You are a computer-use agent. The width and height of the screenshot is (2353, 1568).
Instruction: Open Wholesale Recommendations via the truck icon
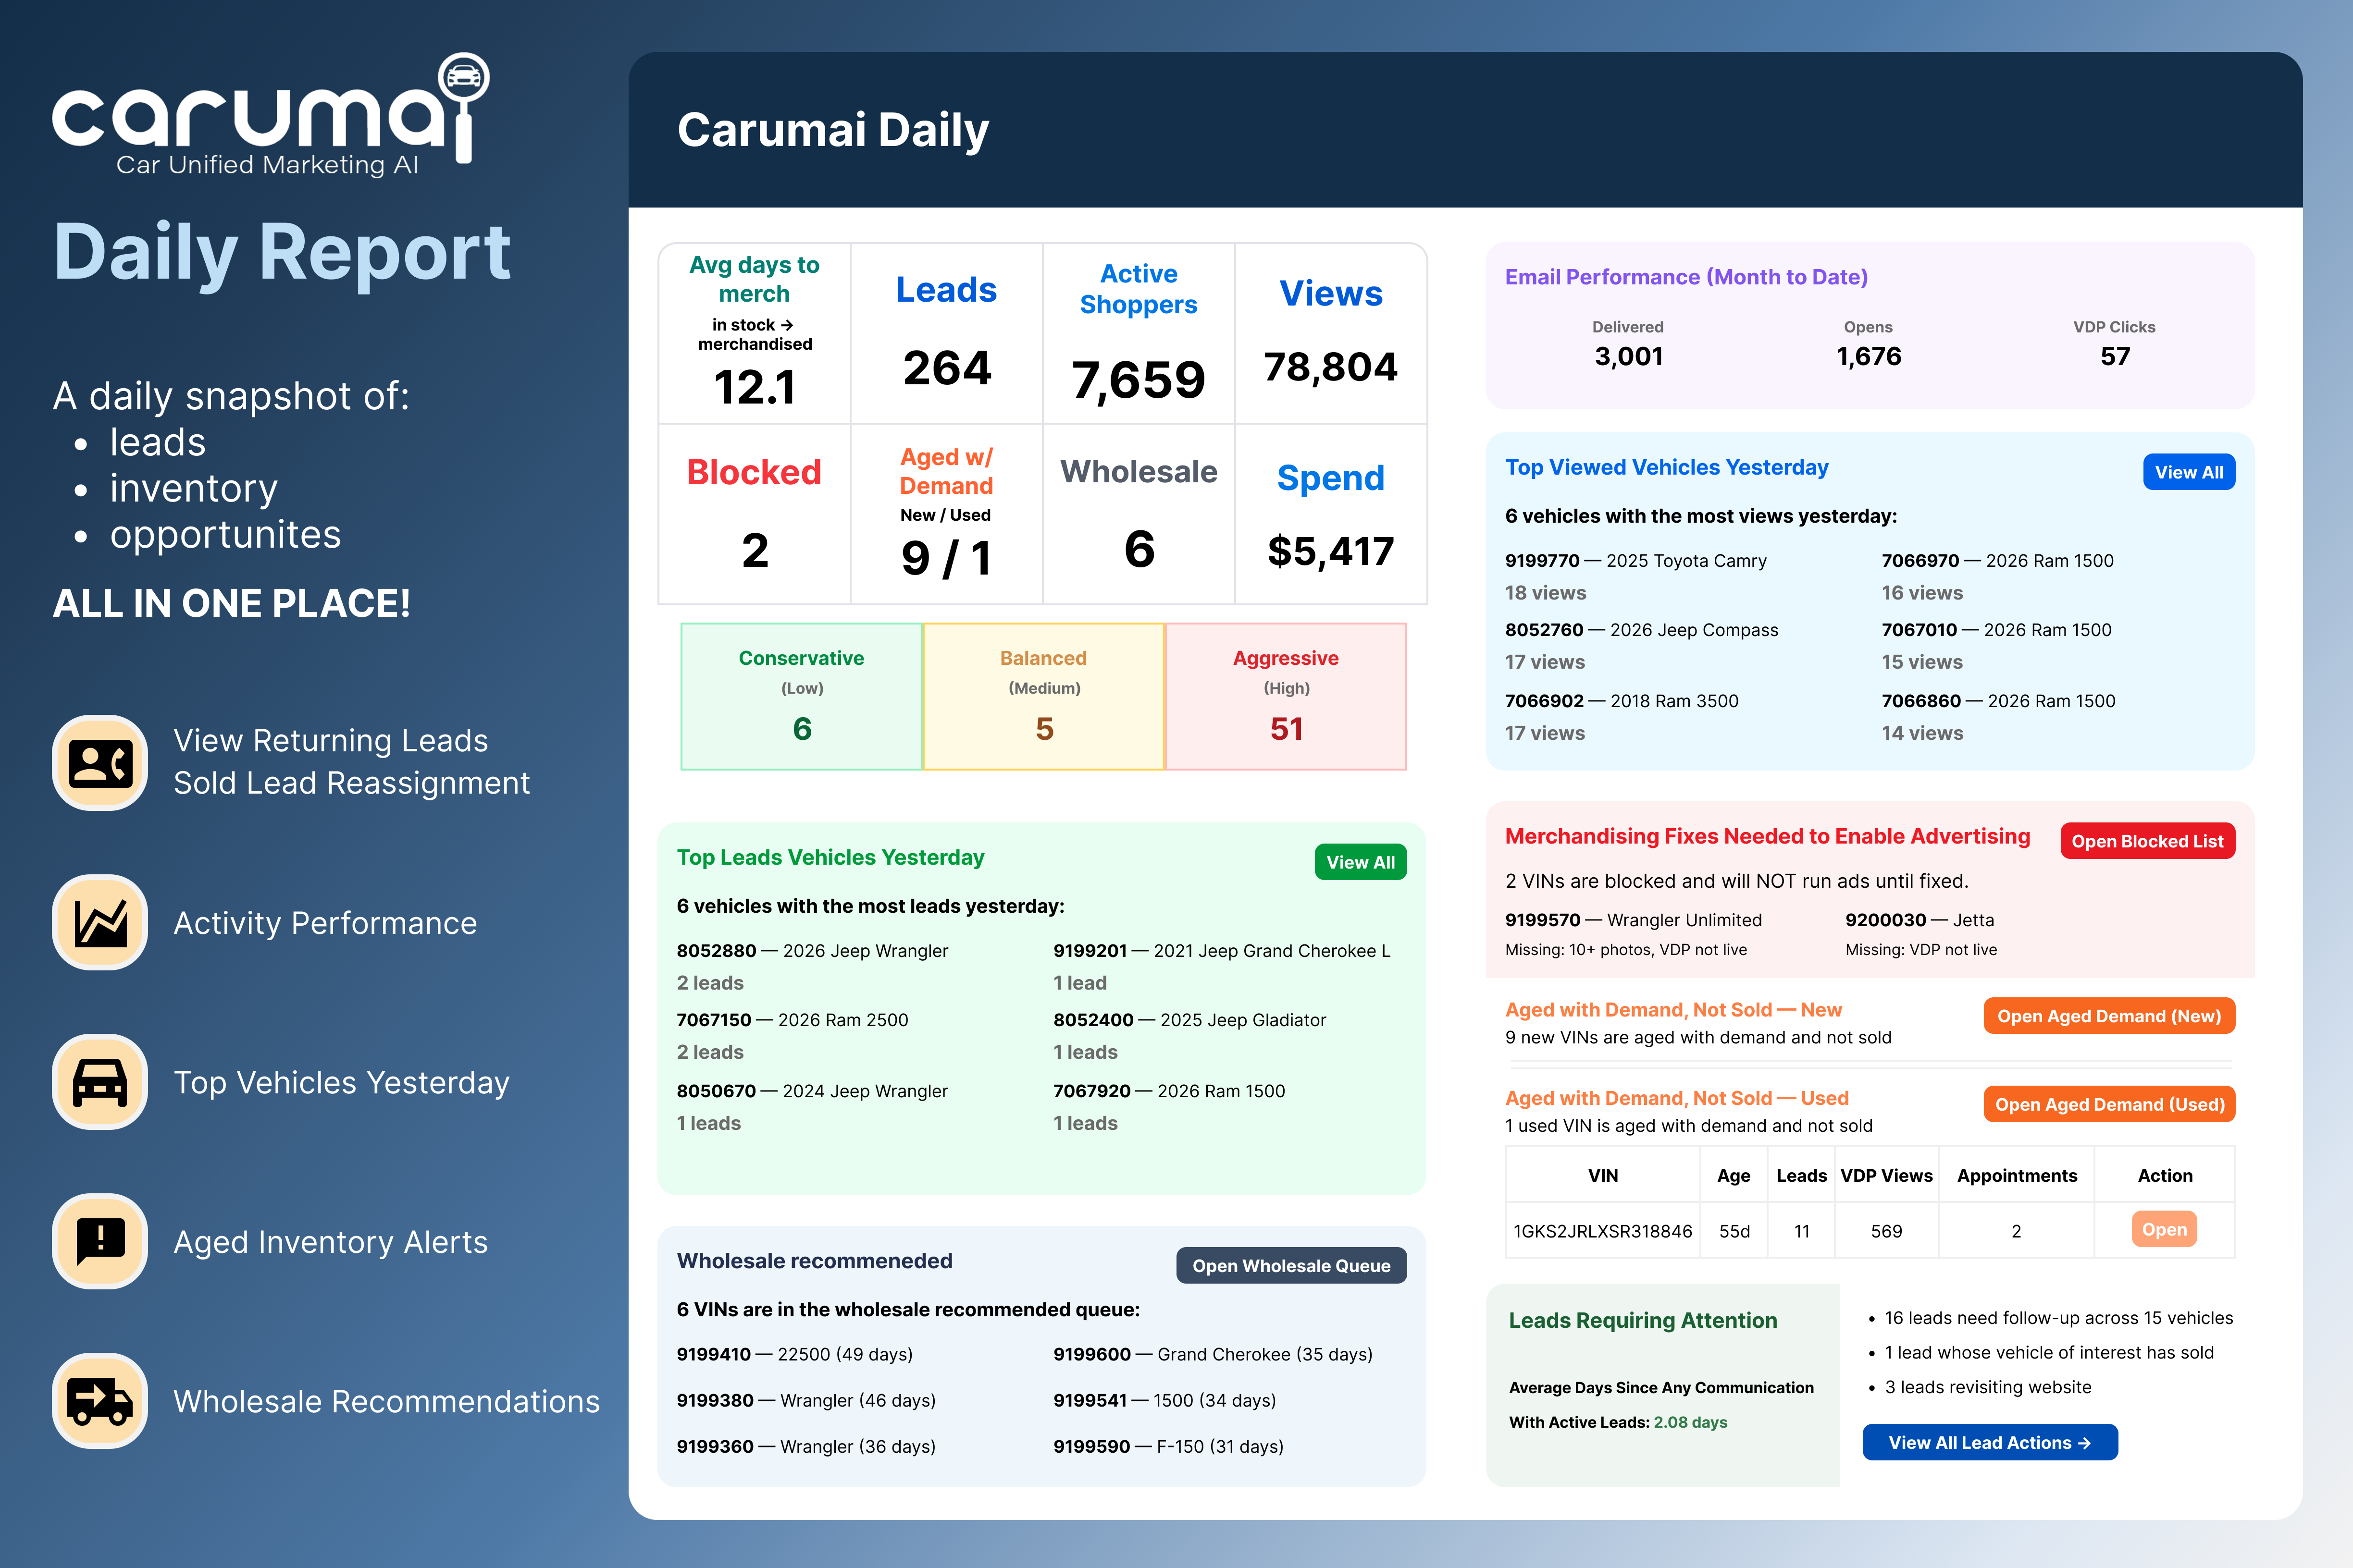pos(99,1401)
